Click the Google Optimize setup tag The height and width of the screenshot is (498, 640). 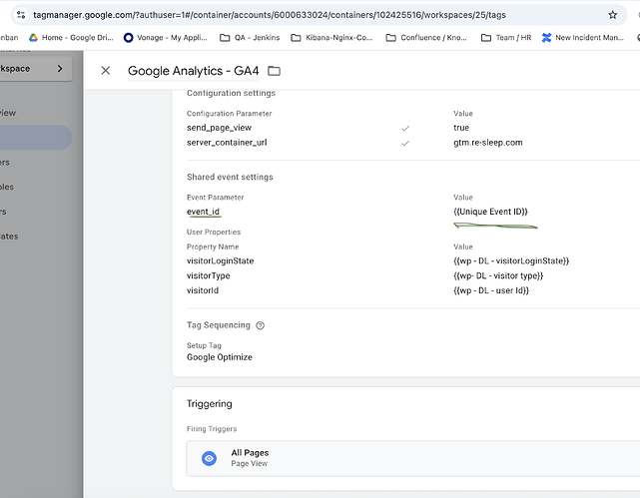pyautogui.click(x=220, y=357)
